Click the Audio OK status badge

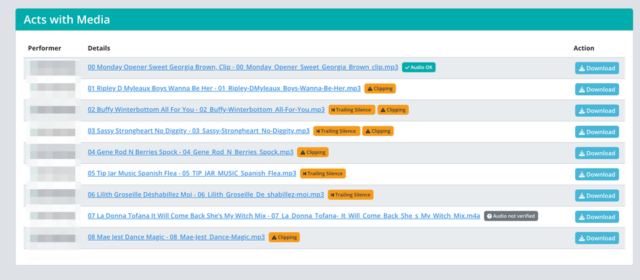pyautogui.click(x=419, y=67)
